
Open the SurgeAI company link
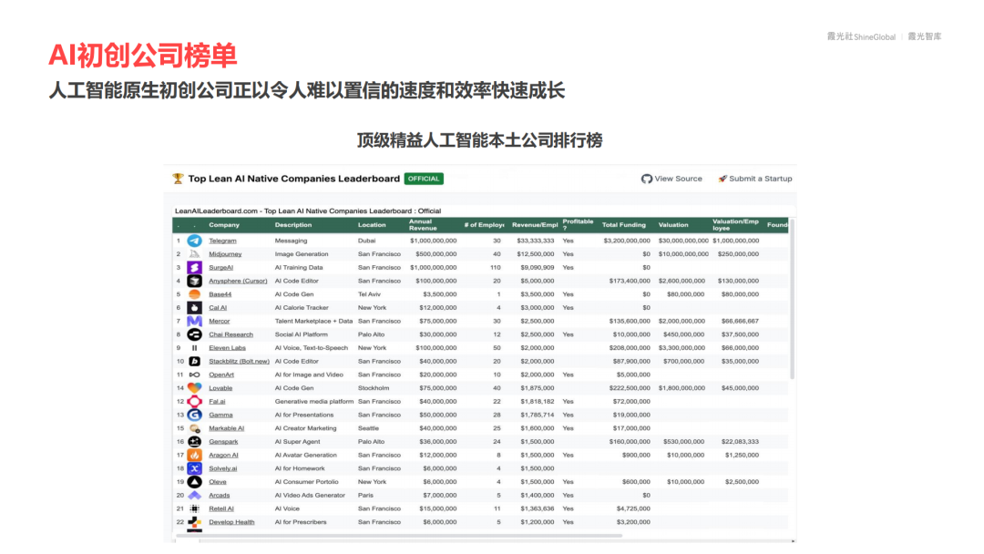[x=220, y=267]
